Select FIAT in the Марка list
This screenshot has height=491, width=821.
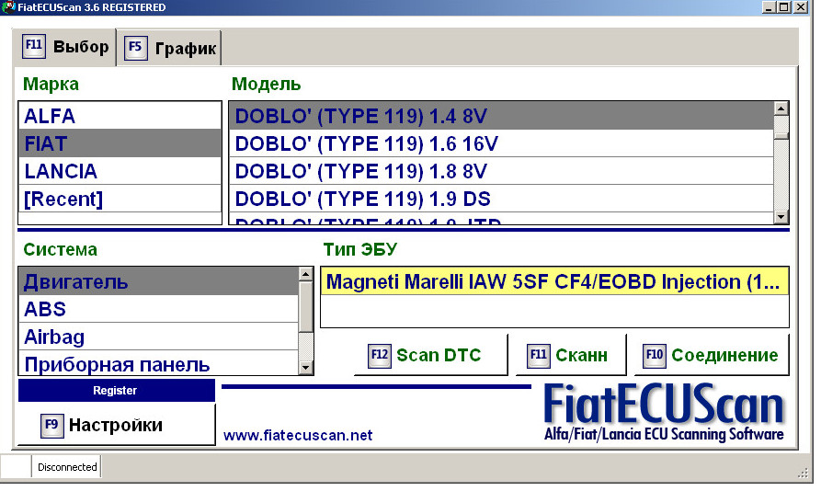[x=120, y=143]
